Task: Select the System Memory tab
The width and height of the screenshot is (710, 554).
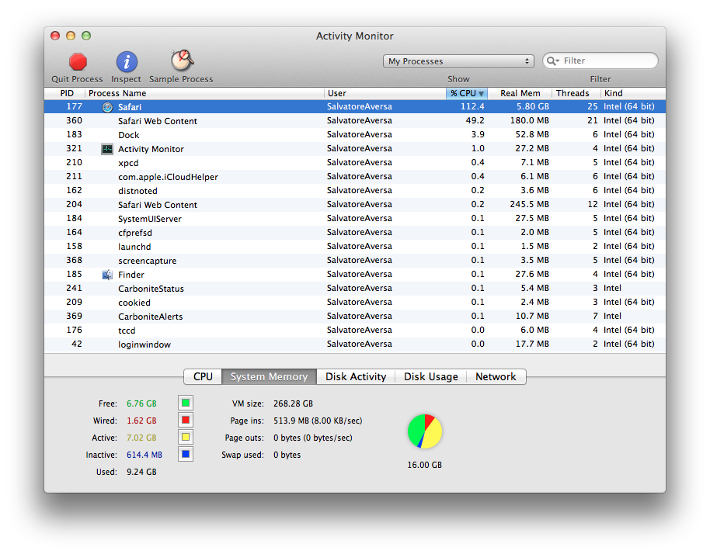Action: click(269, 377)
